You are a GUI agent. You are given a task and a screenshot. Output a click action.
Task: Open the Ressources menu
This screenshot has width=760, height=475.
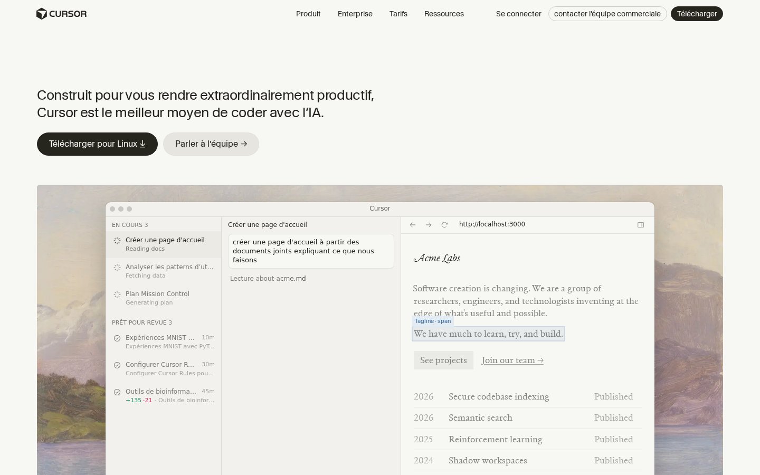[444, 14]
